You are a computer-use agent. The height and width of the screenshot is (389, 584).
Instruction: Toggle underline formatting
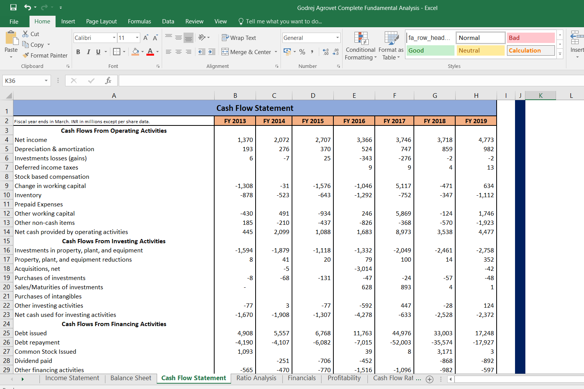pyautogui.click(x=98, y=52)
